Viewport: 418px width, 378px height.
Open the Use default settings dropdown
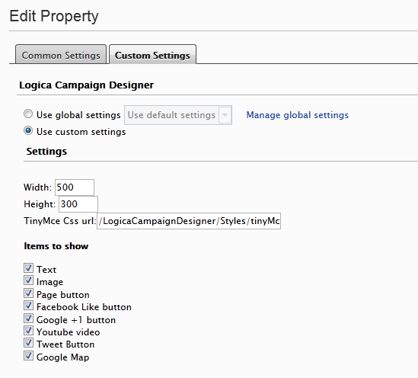178,115
